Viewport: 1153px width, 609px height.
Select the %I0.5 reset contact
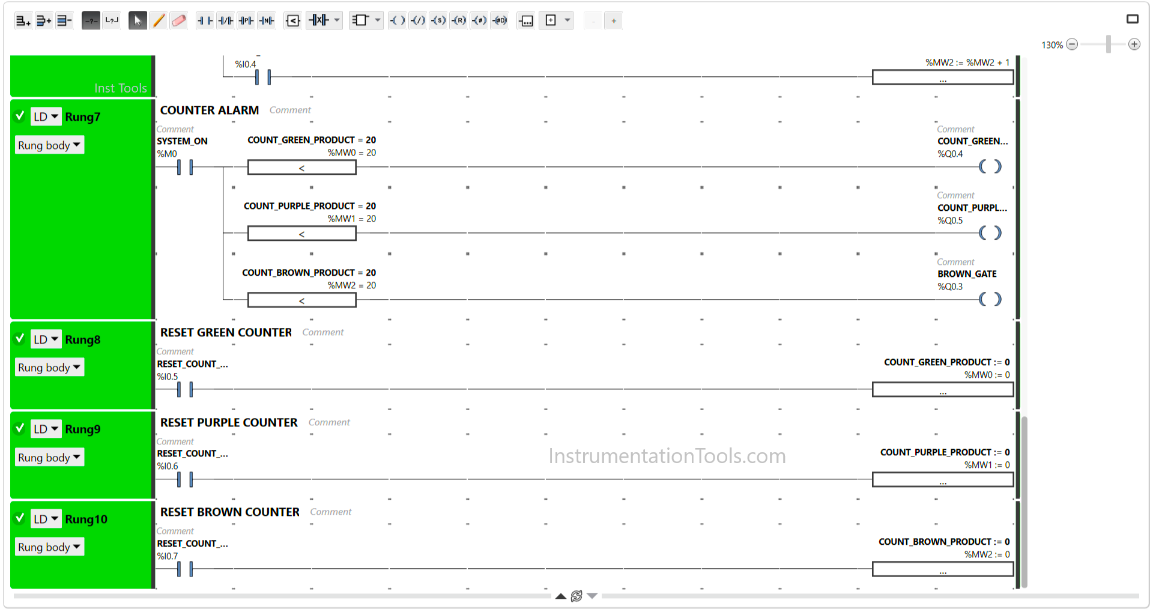tap(185, 389)
